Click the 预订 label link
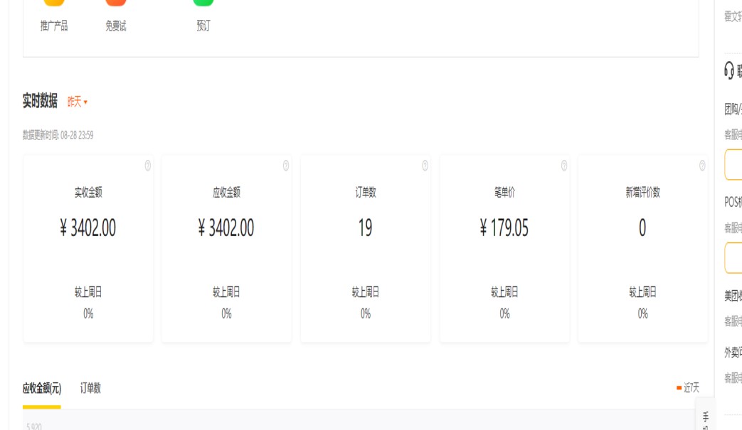742x430 pixels. 203,26
